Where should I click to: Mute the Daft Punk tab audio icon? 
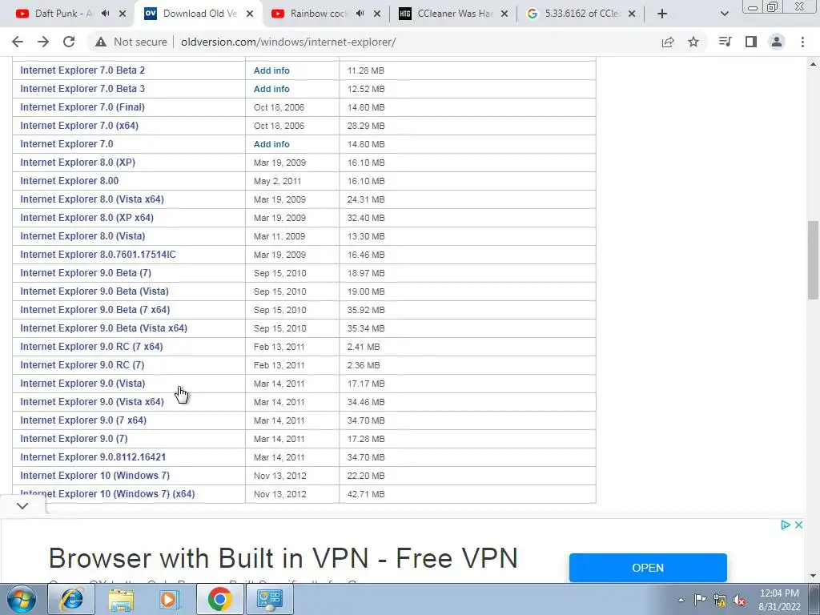pos(106,14)
